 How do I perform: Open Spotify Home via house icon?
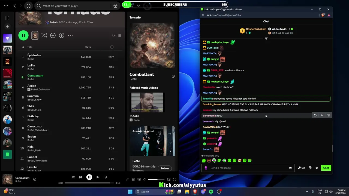(x=28, y=6)
